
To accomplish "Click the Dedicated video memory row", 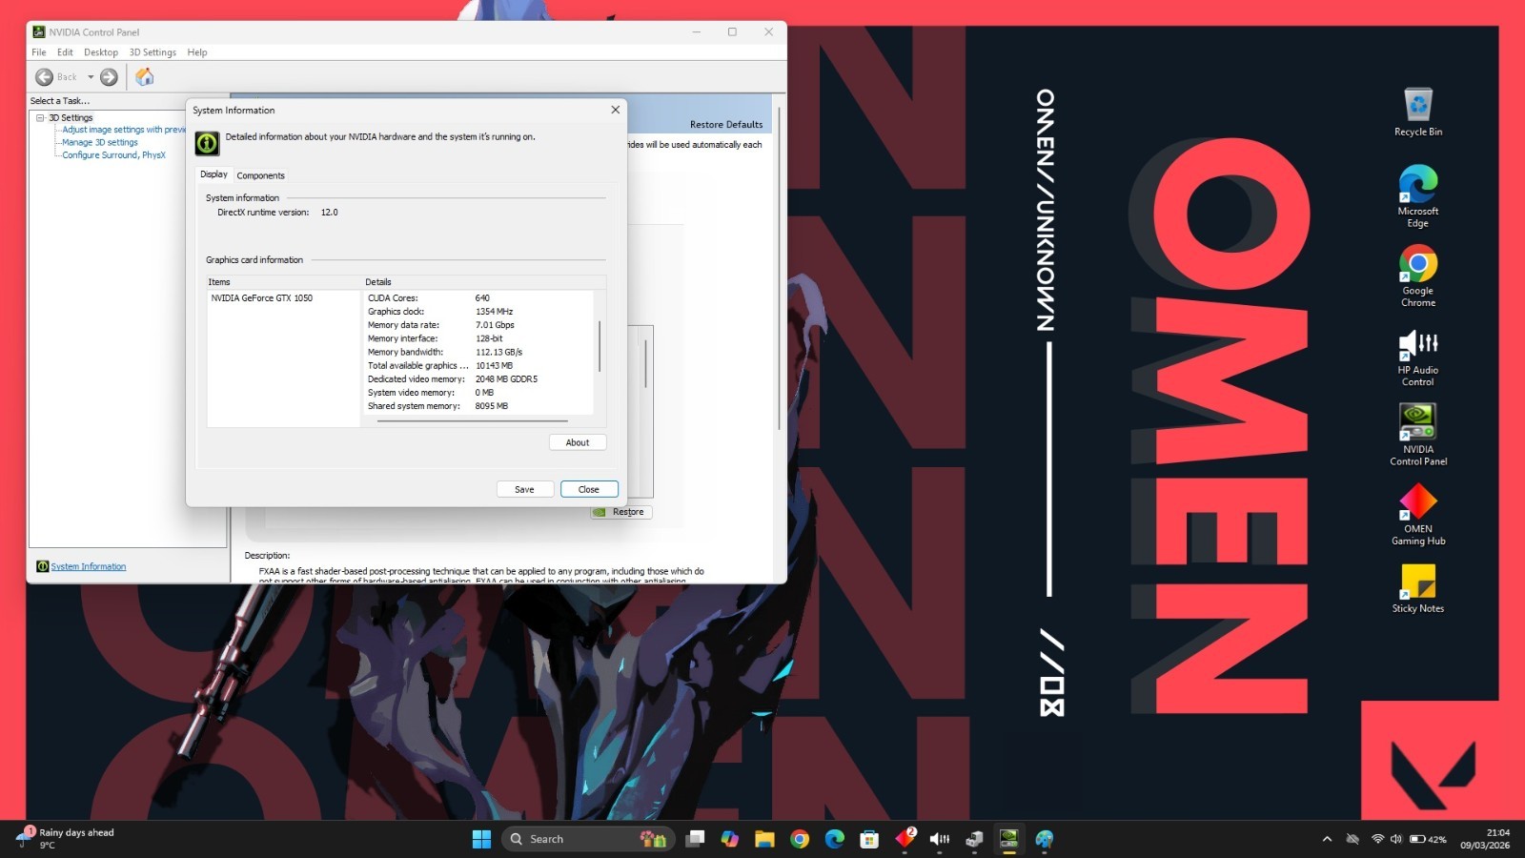I will click(479, 379).
